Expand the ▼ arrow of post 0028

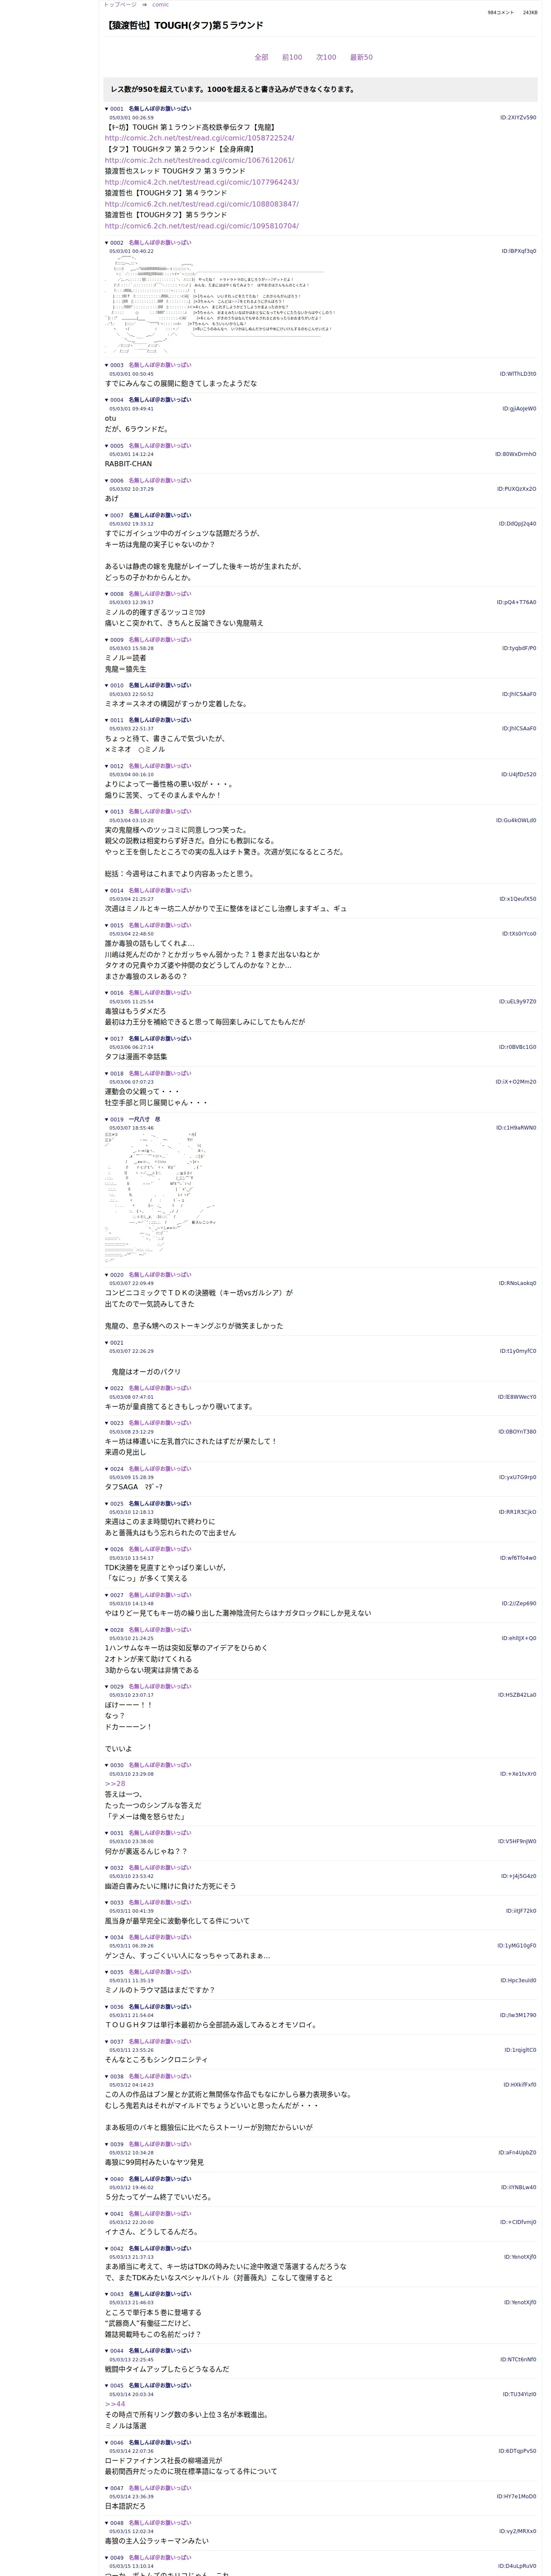pyautogui.click(x=107, y=1630)
